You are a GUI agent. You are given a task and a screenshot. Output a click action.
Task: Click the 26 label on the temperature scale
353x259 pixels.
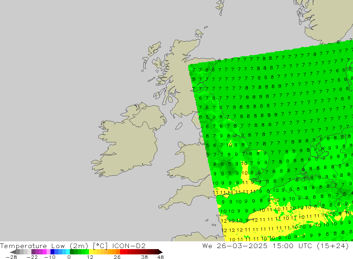coord(117,257)
